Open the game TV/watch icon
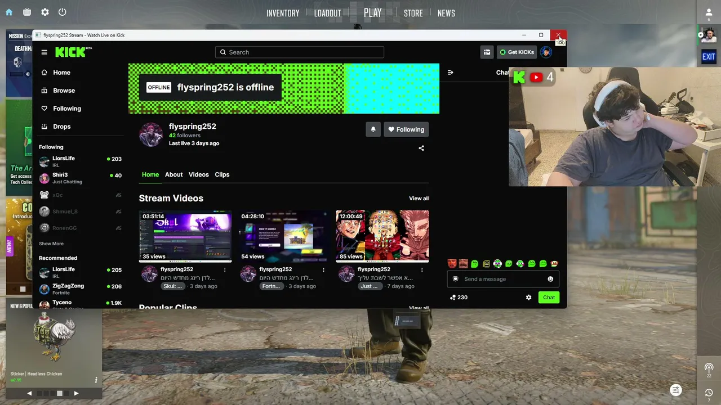 pos(27,12)
